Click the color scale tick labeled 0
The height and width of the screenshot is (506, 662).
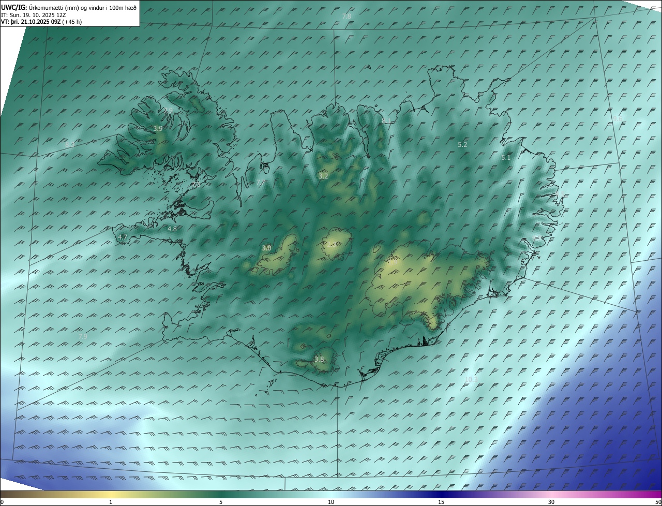(2, 502)
